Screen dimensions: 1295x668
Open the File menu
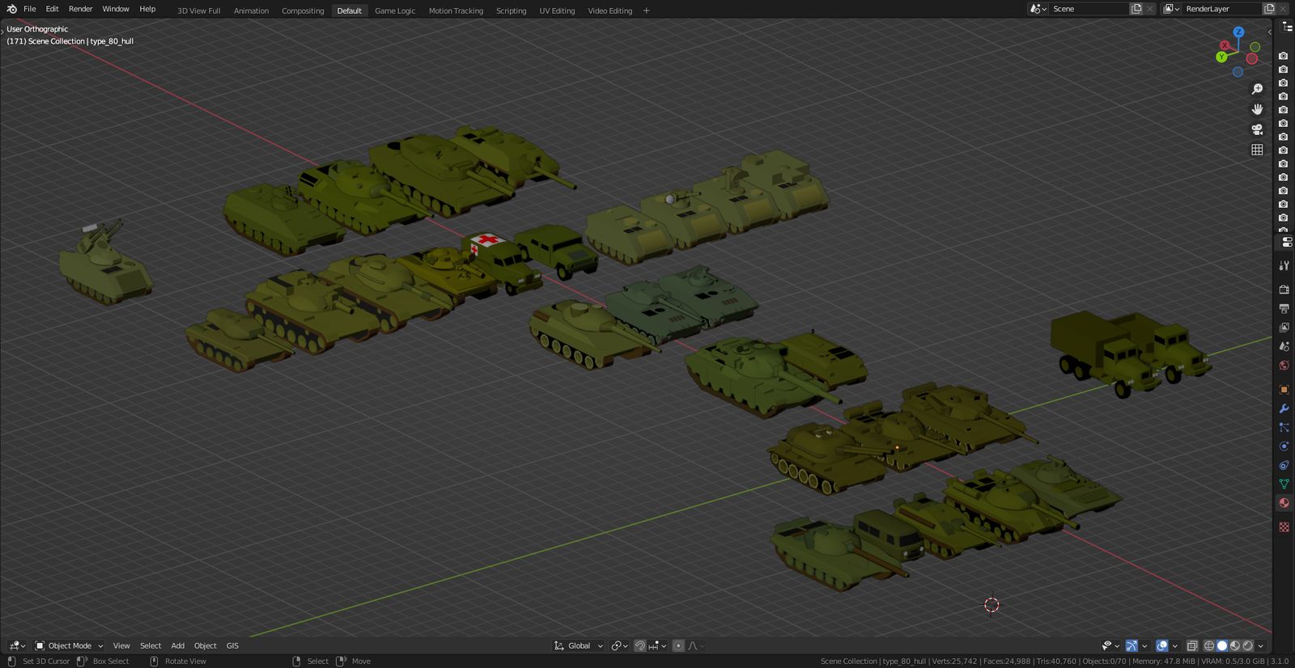[30, 9]
